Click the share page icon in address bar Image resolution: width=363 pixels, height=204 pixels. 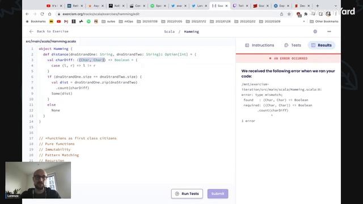281,14
